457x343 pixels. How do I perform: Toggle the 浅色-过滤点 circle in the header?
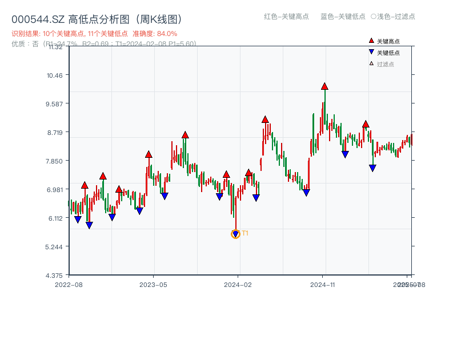[374, 17]
